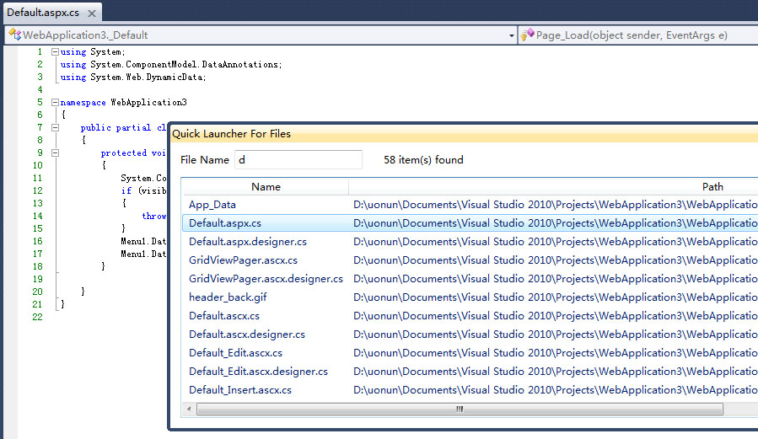Screen dimensions: 758x439
Task: Select Default.aspx.designer.cs in the results
Action: (248, 242)
